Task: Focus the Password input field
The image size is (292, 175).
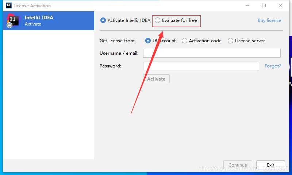Action: (x=201, y=66)
